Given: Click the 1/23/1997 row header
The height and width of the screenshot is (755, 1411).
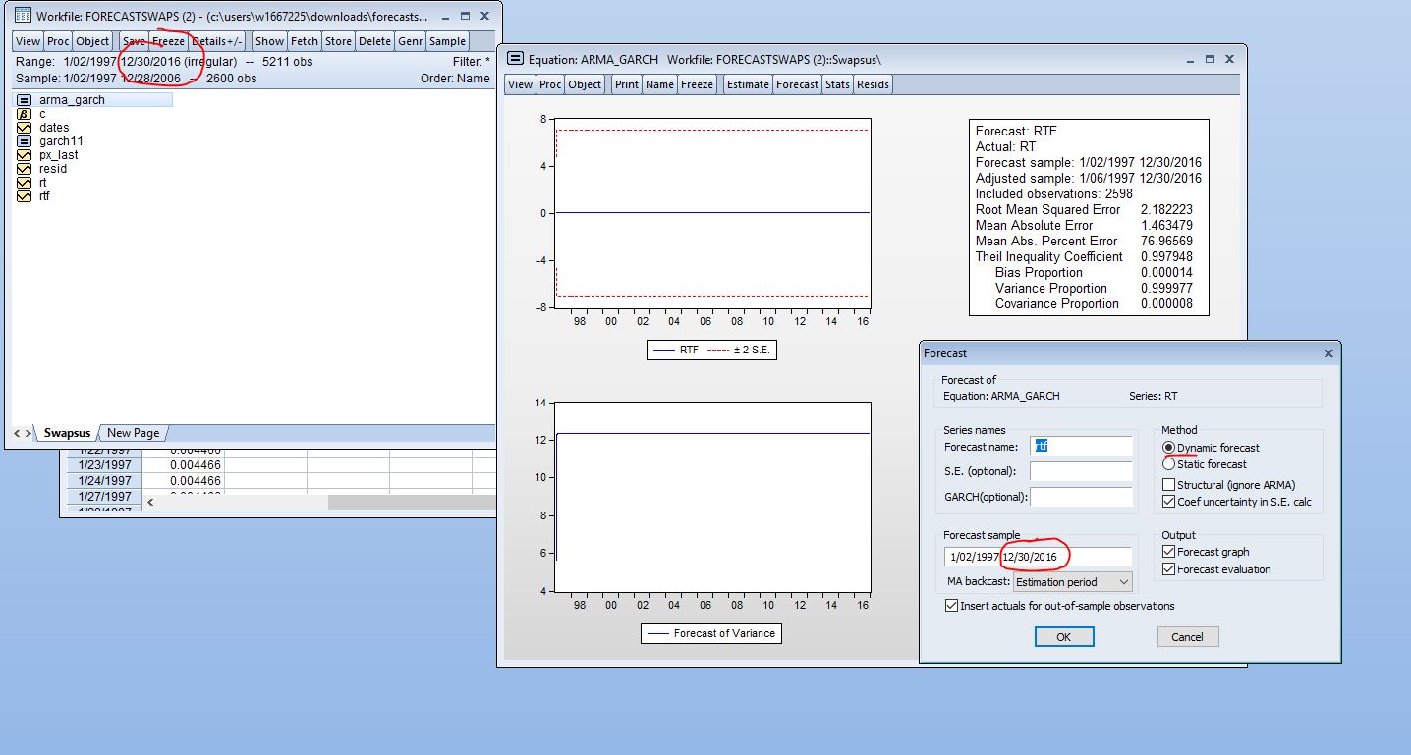Looking at the screenshot, I should pos(104,465).
